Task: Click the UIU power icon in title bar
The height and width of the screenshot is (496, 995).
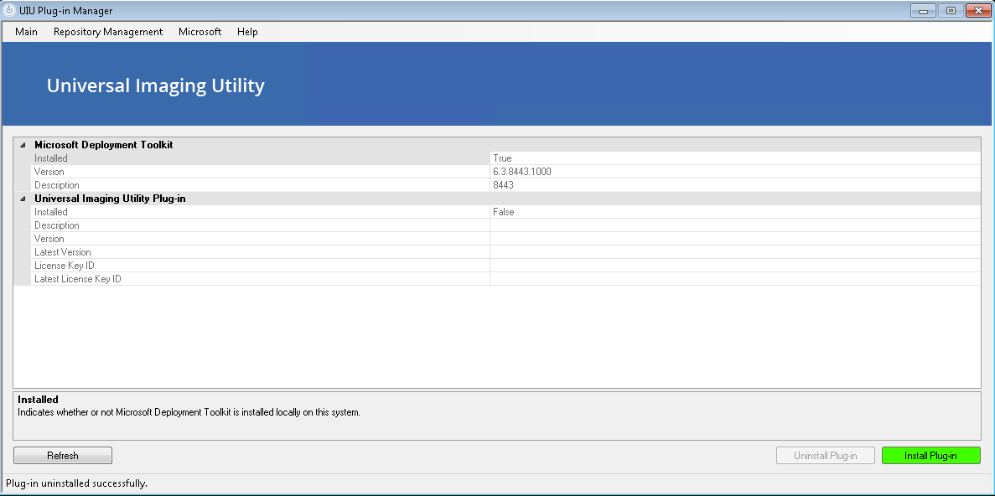Action: coord(9,10)
